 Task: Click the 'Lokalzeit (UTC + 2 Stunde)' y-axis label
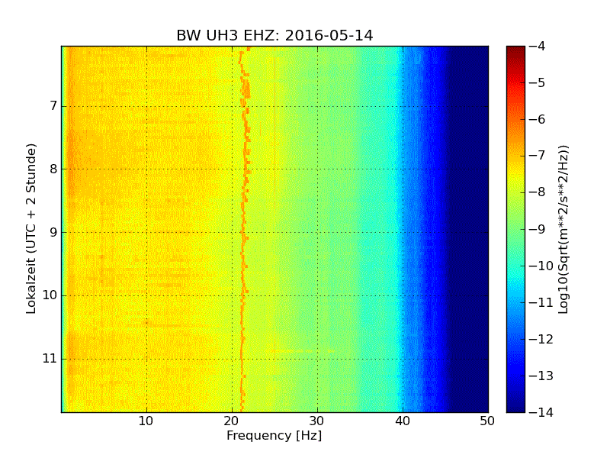tap(31, 228)
